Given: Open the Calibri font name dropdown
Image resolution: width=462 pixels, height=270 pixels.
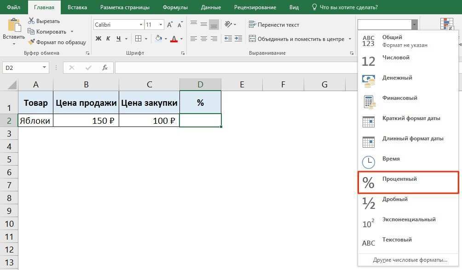Looking at the screenshot, I should tap(140, 24).
